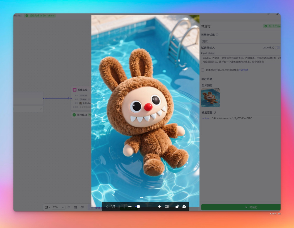
Task: Click the comment icon in bottom toolbar
Action: pyautogui.click(x=69, y=207)
